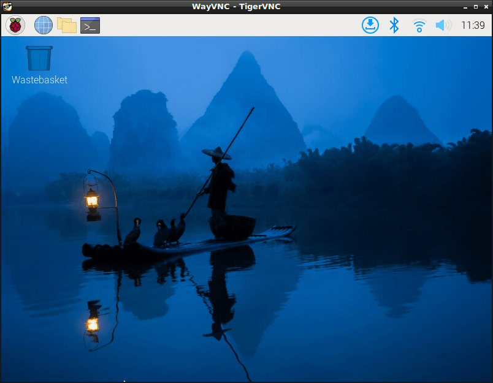Open the Bluetooth menu
The width and height of the screenshot is (493, 383).
394,25
